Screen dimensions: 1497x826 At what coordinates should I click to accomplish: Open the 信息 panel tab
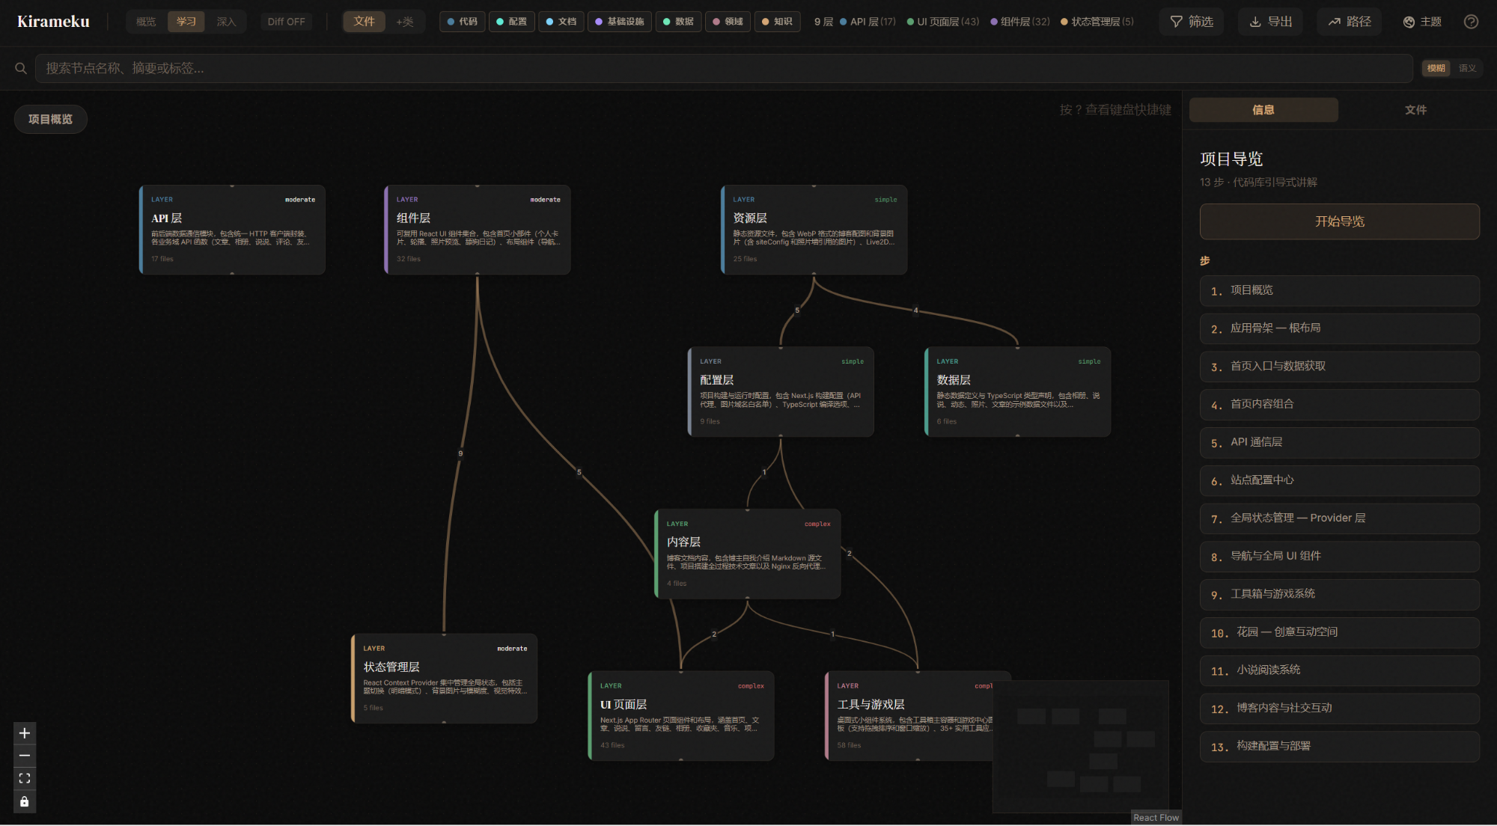tap(1263, 110)
